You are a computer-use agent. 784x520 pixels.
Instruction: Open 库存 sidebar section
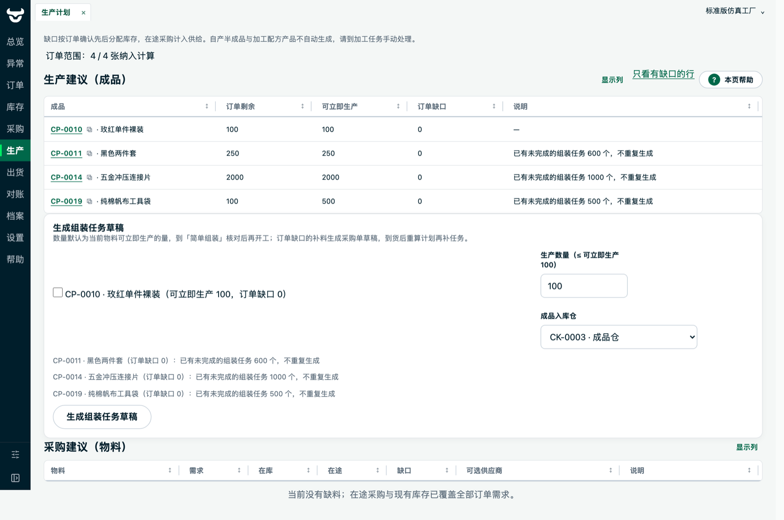click(x=15, y=107)
